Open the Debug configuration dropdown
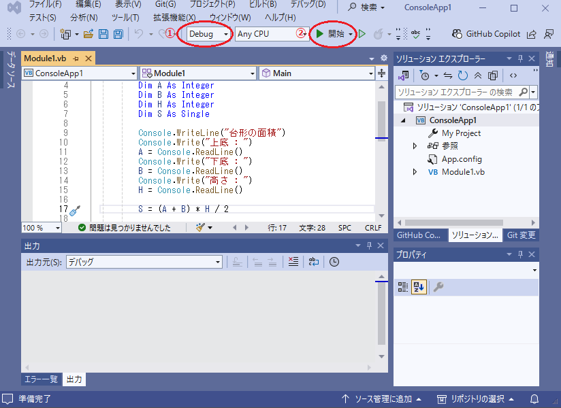 tap(208, 34)
